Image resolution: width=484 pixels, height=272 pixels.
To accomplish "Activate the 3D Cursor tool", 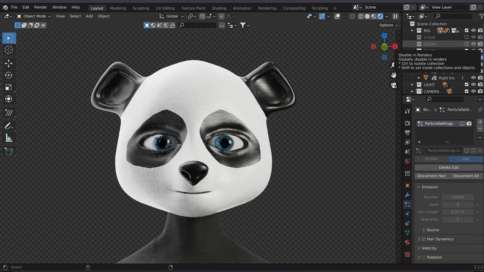I will click(9, 50).
